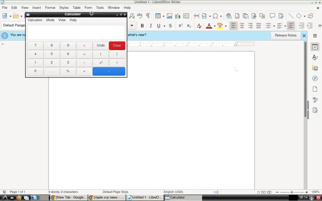Select the Insert Line tool
Image resolution: width=322 pixels, height=201 pixels.
click(291, 16)
